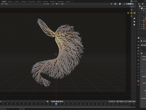Open the Texture checkerboard properties tab

[138, 85]
